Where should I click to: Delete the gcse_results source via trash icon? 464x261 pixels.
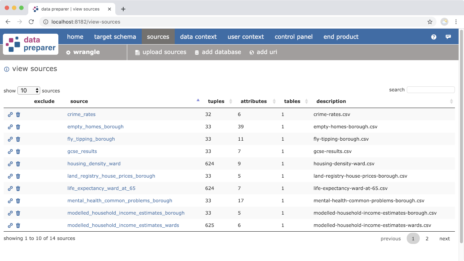18,152
